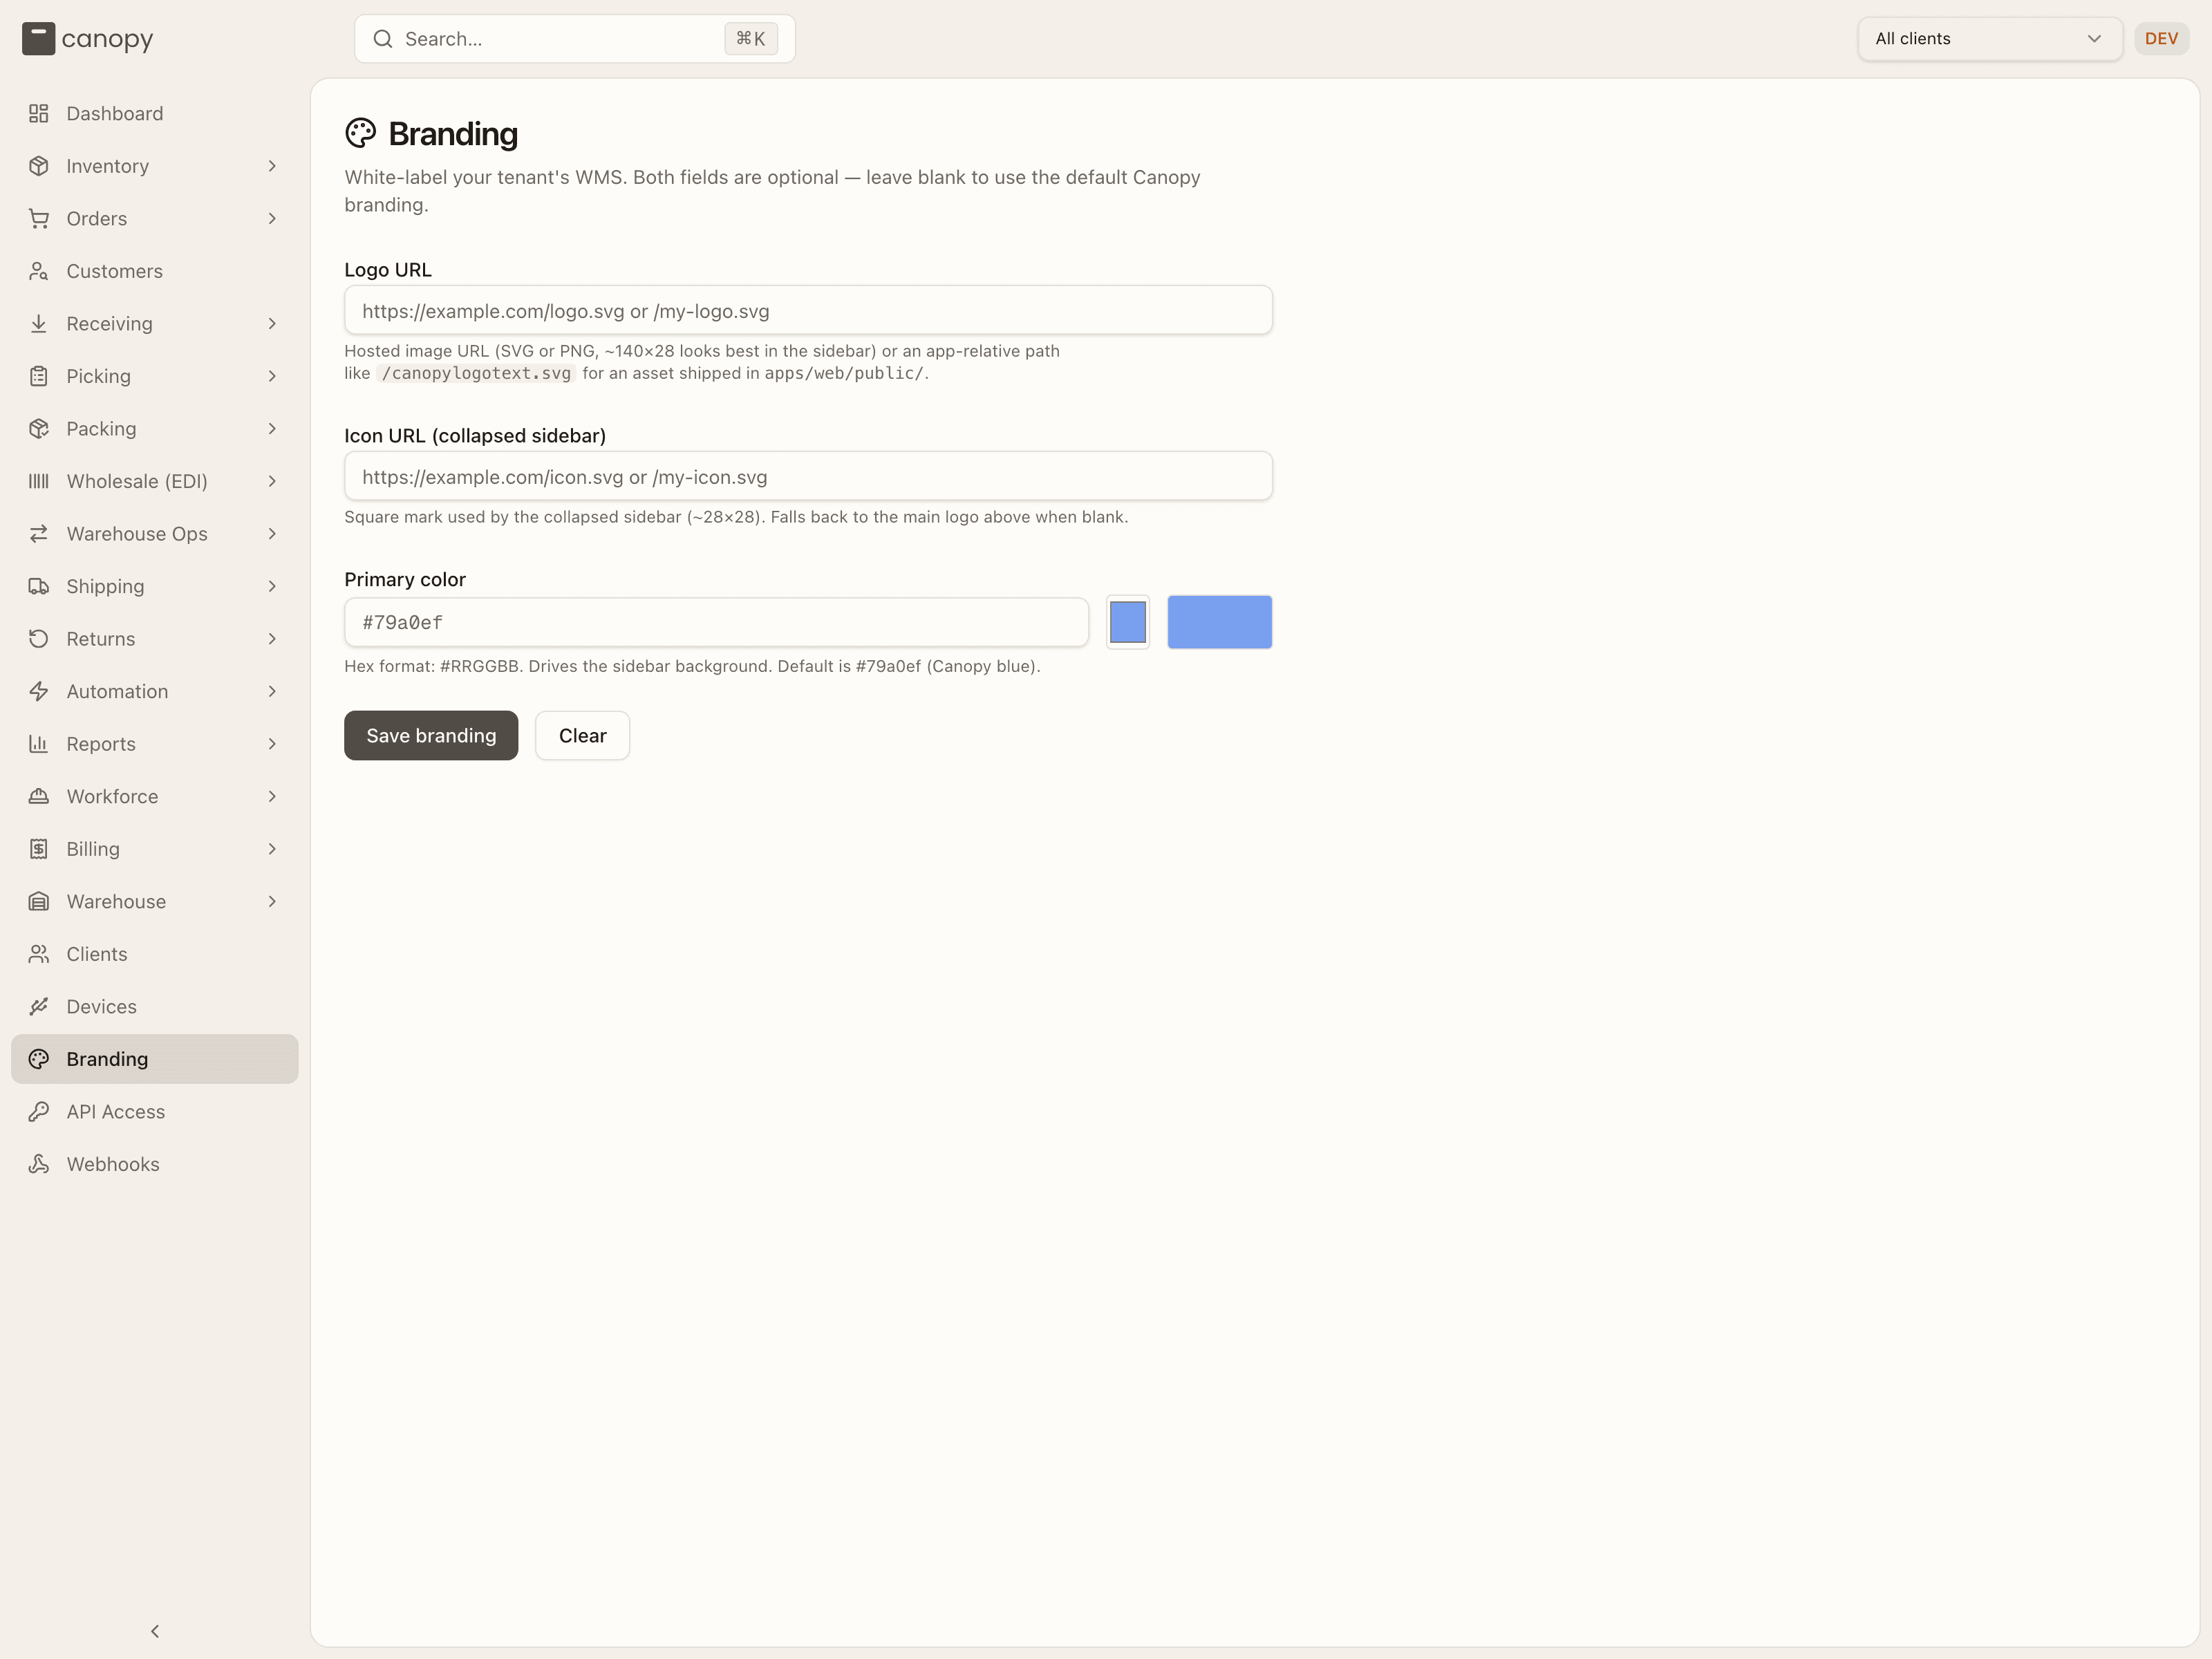The height and width of the screenshot is (1659, 2212).
Task: Click the Returns undo icon
Action: coord(39,639)
